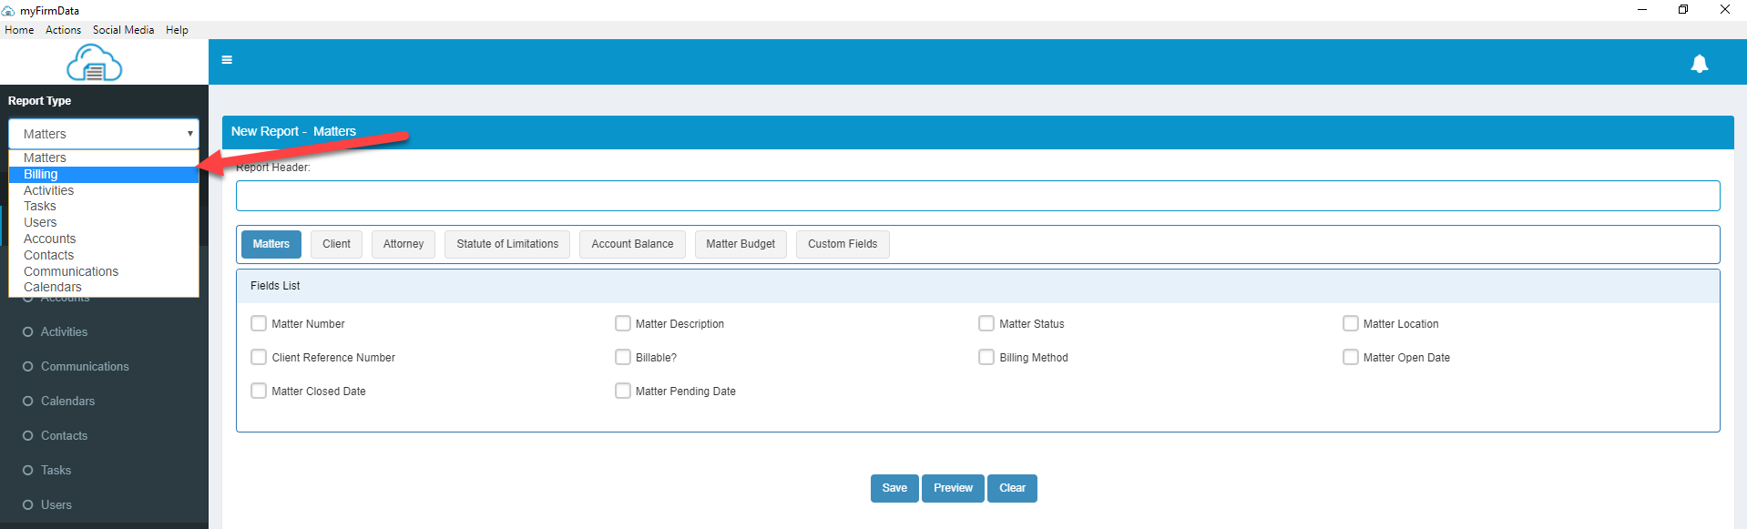
Task: Select Contacts from the Report Type list
Action: 104,255
